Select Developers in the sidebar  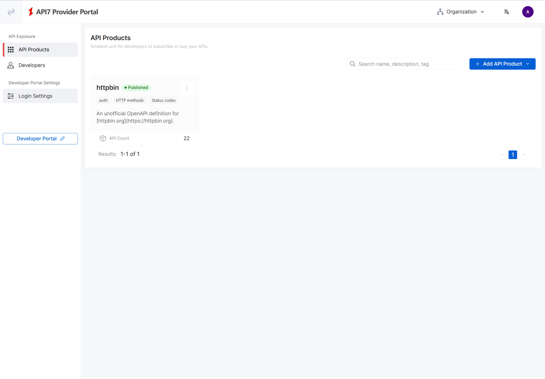tap(32, 65)
